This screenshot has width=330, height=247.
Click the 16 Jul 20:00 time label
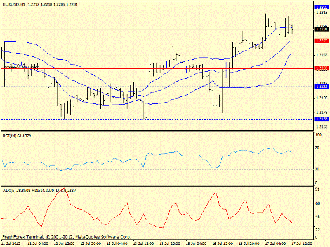249,244
